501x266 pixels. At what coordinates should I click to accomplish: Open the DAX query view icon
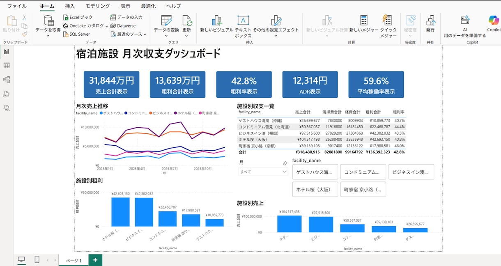[7, 94]
